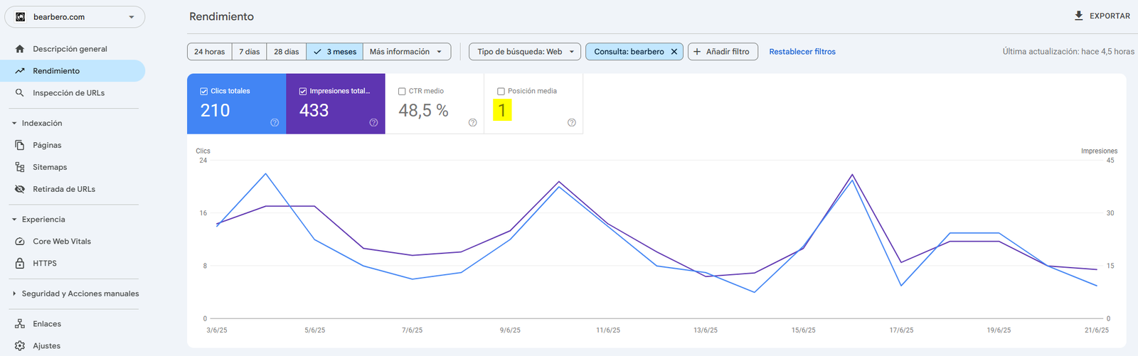Click the Restablecer filtros link

point(802,52)
